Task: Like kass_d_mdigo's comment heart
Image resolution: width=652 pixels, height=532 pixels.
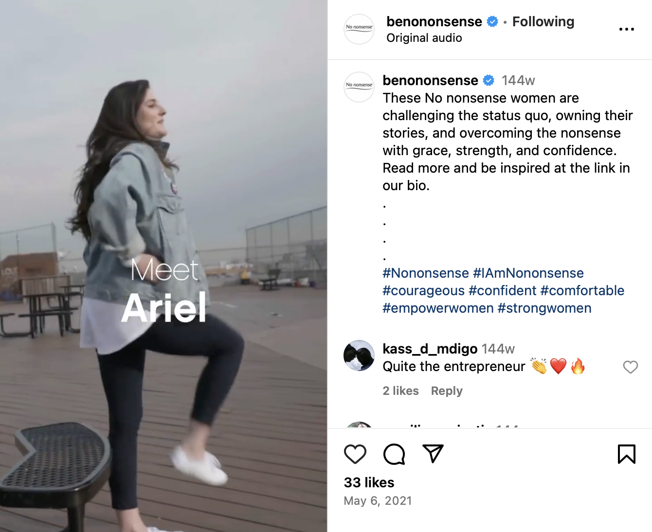Action: 630,367
